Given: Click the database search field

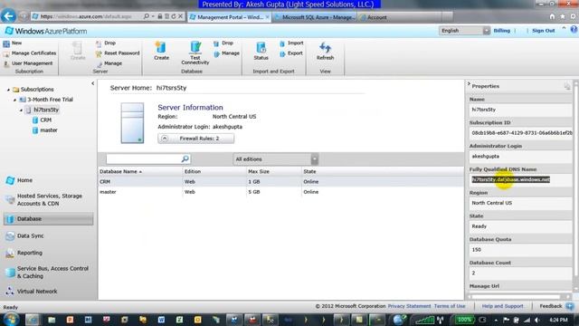Looking at the screenshot, I should [144, 159].
